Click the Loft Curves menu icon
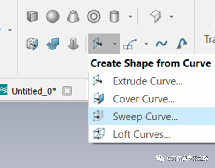 click(99, 133)
